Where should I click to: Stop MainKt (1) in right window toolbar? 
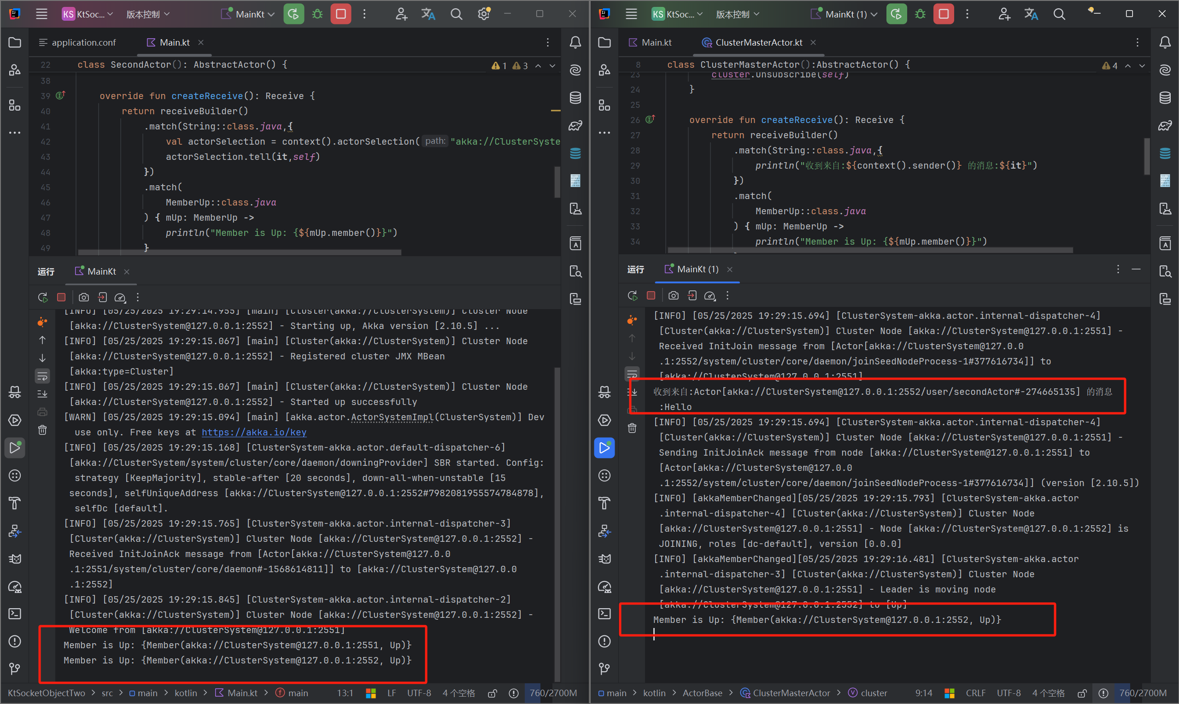[943, 14]
